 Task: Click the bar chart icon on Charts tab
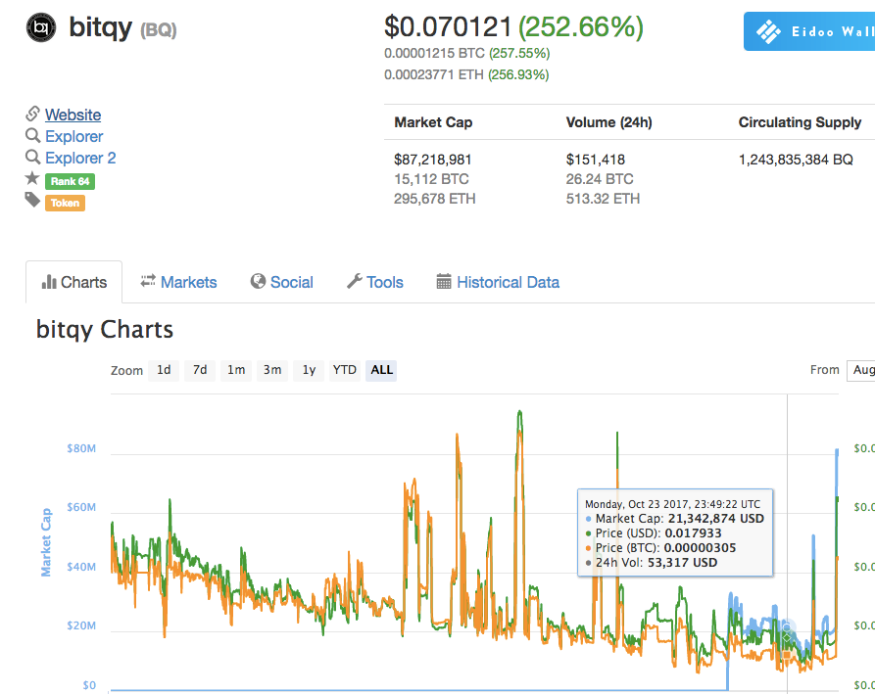(x=49, y=282)
